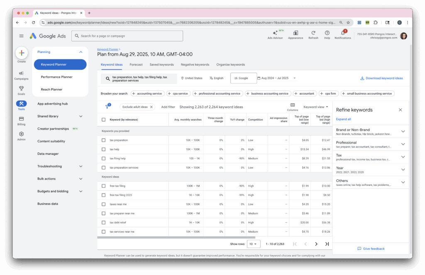Collapse the Planning section
Viewport: 425px width, 275px height.
[81, 52]
